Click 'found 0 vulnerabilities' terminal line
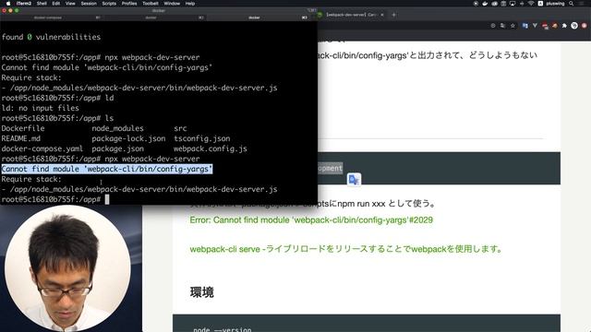The image size is (591, 332). [x=52, y=37]
